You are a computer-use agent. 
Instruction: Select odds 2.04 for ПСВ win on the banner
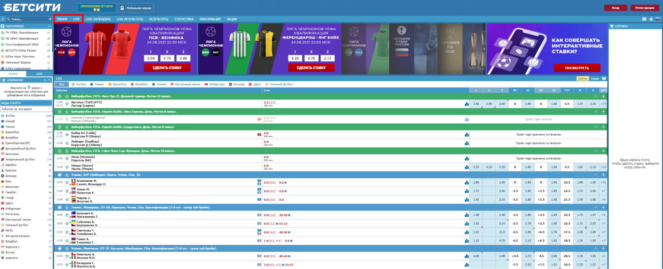151,58
